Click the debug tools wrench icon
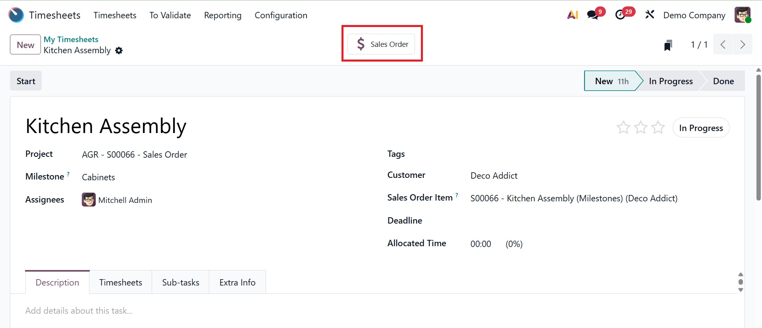Viewport: 762px width, 328px height. pos(650,15)
